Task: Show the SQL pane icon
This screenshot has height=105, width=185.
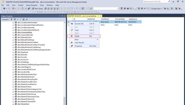Action: 145,9
